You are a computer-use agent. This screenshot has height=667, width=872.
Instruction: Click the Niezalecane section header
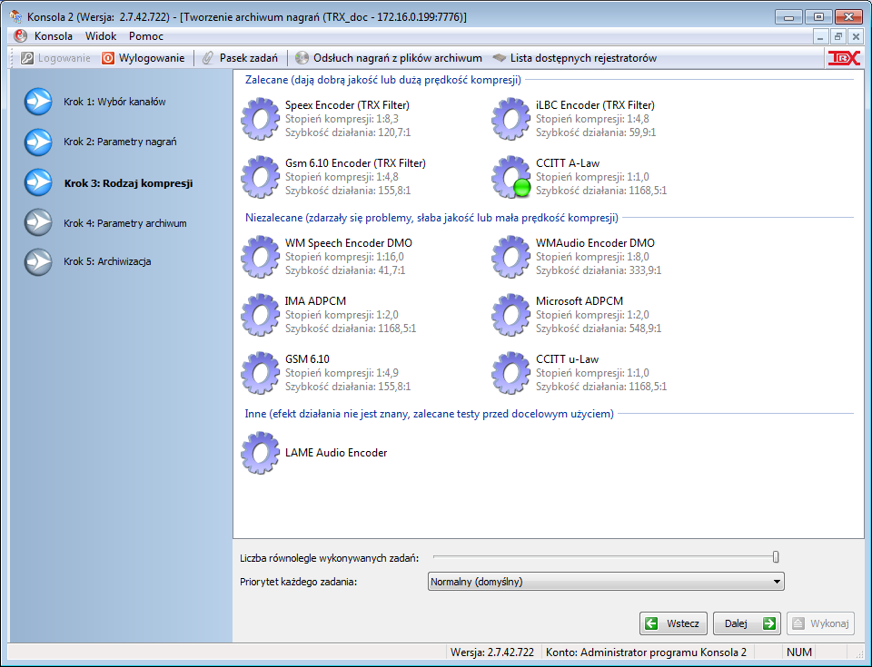[x=431, y=217]
